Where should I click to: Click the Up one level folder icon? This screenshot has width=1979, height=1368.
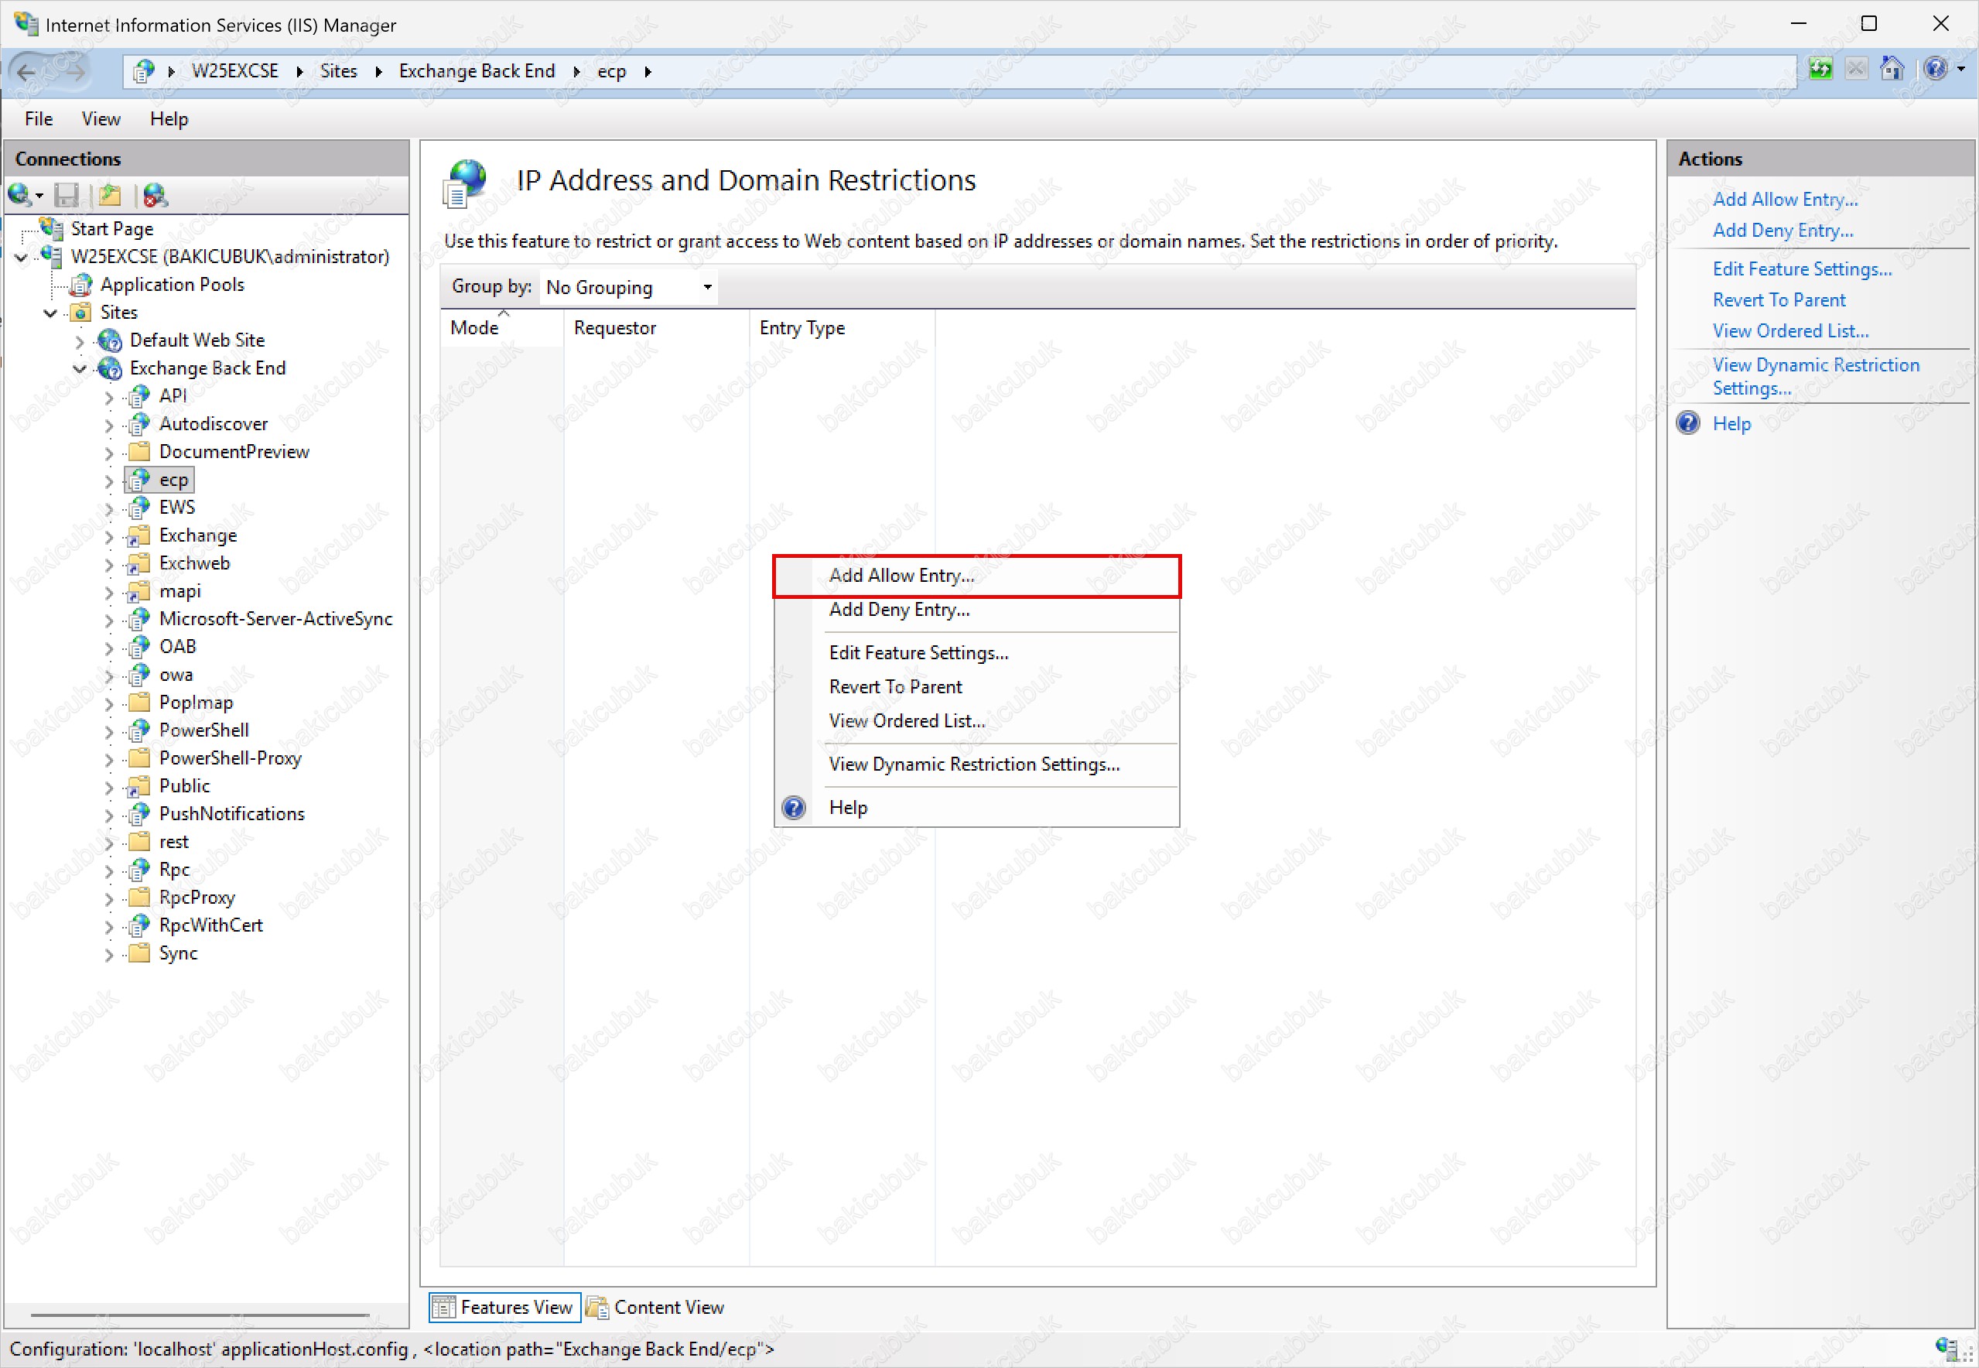[110, 196]
